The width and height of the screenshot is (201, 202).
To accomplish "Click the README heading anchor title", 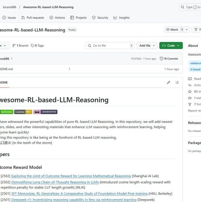I will 54,100.
